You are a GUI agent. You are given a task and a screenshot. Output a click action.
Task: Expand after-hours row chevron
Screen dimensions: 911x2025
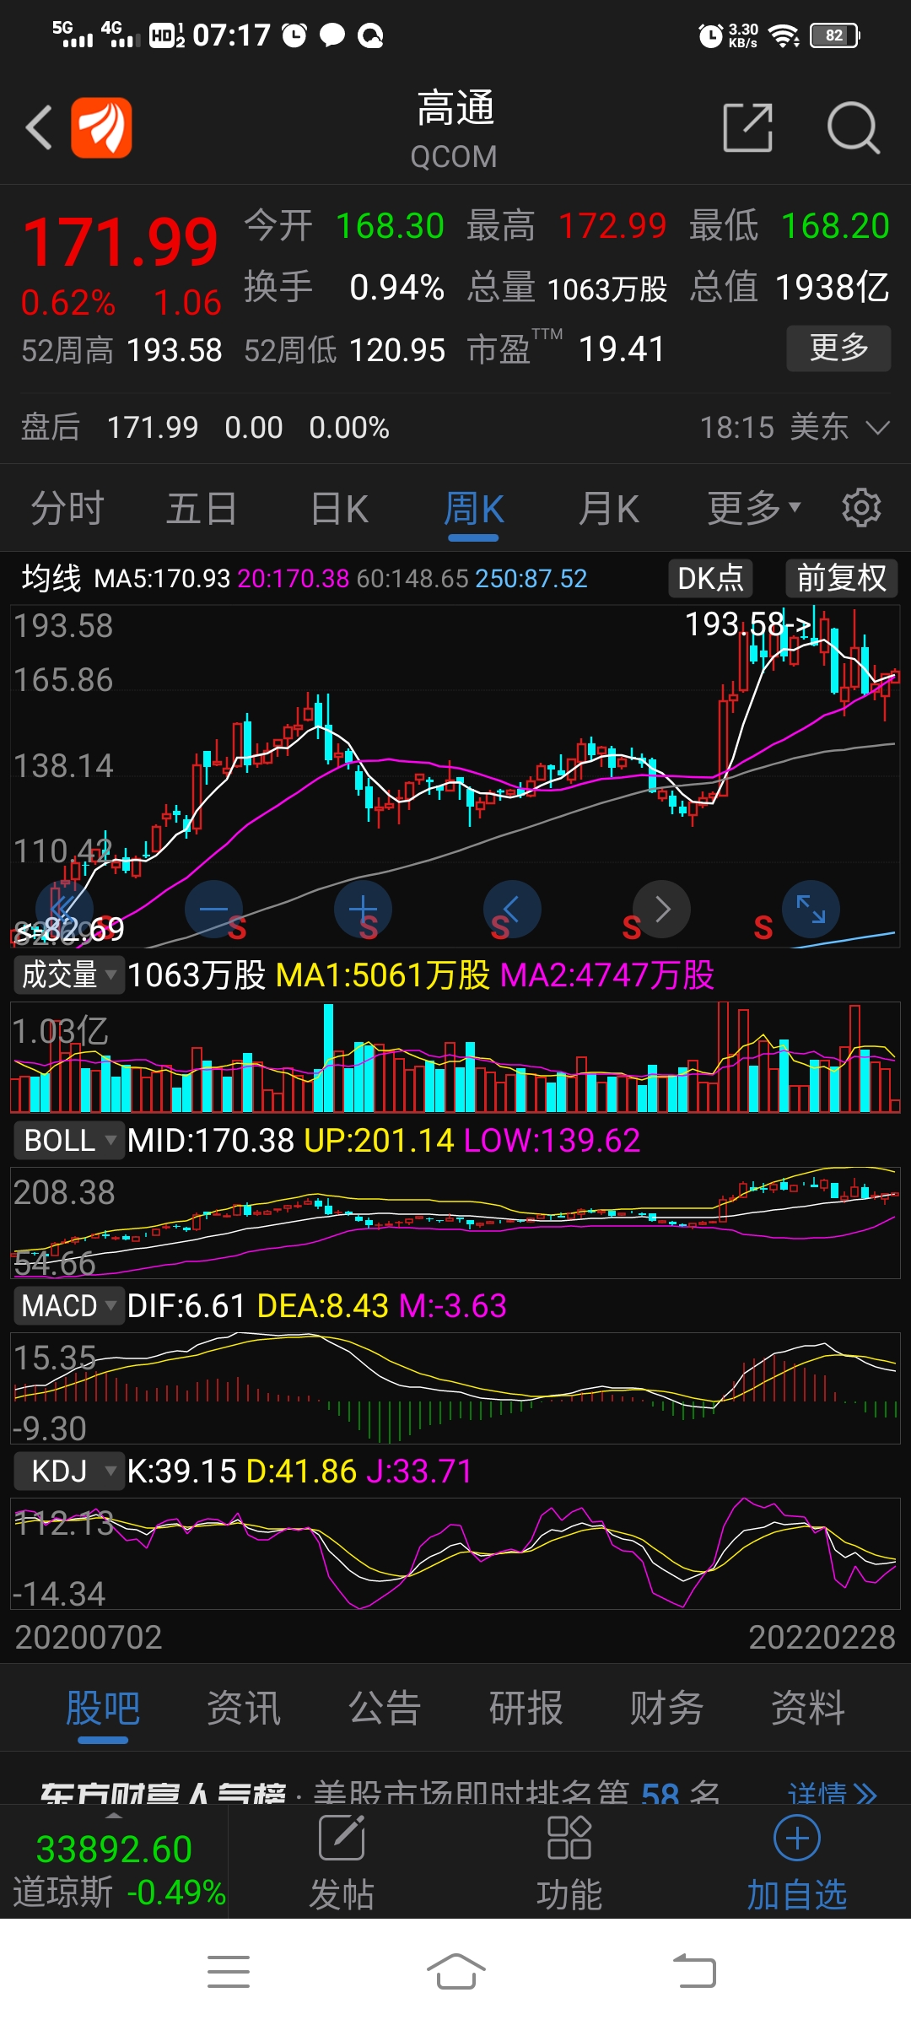click(x=878, y=428)
